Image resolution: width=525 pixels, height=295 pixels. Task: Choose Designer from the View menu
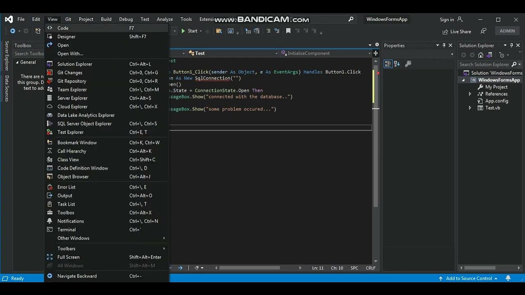pyautogui.click(x=107, y=36)
